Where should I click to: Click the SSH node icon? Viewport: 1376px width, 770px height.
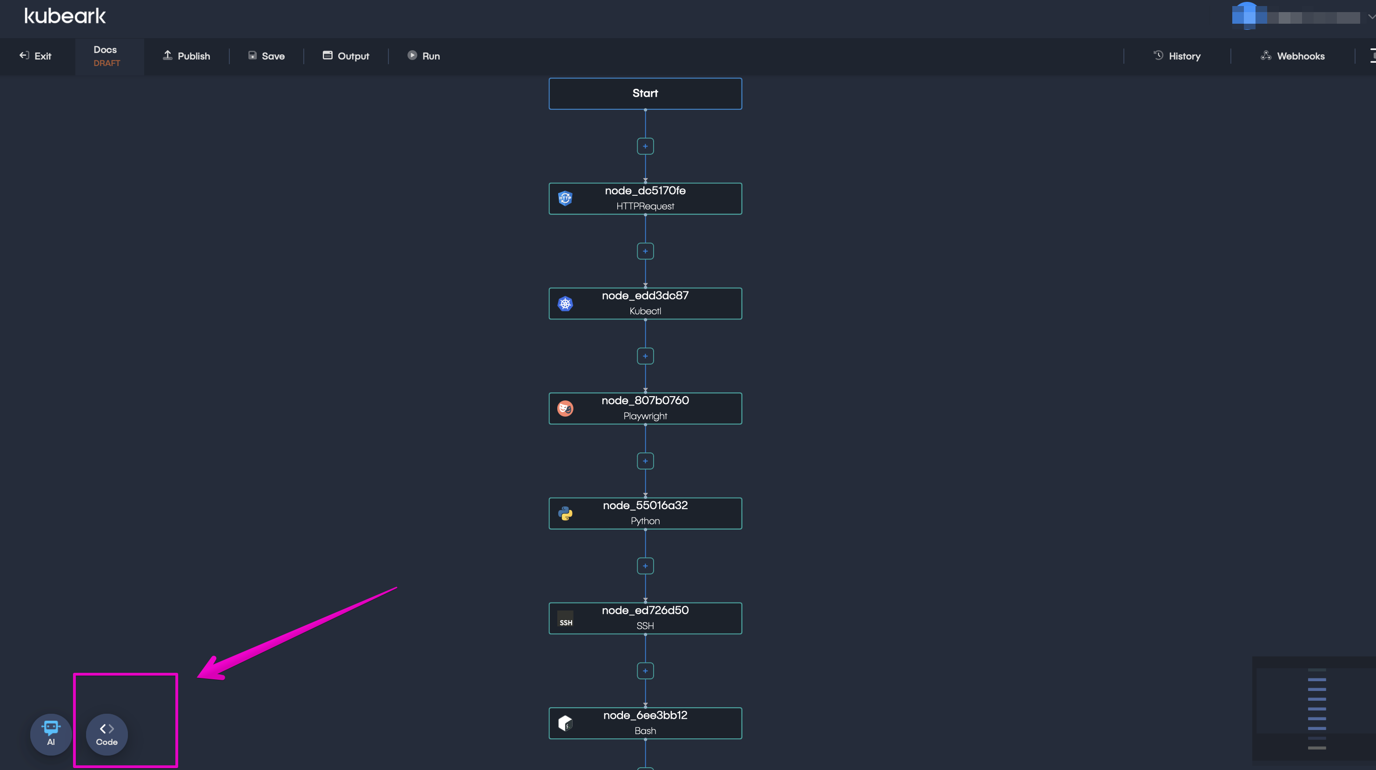[565, 618]
